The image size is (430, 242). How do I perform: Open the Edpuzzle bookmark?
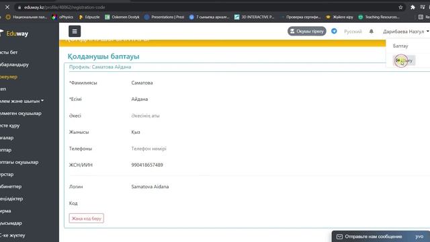pyautogui.click(x=89, y=17)
